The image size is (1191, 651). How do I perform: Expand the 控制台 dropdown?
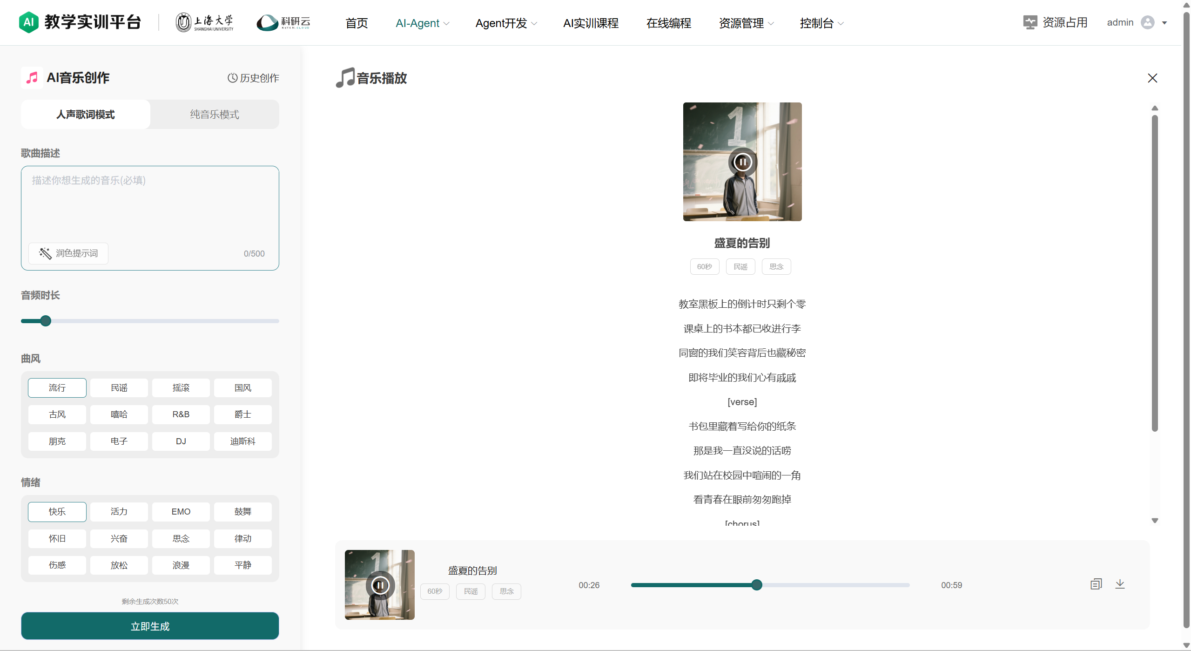[821, 23]
